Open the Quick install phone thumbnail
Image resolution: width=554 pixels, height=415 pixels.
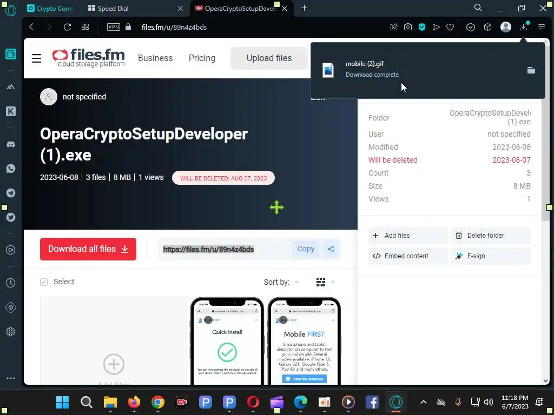coord(227,341)
